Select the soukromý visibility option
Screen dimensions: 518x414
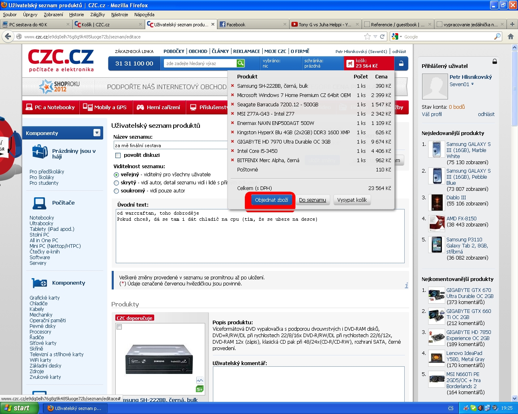coord(117,191)
